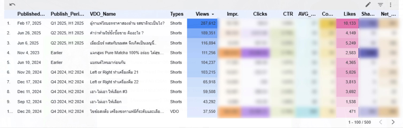The height and width of the screenshot is (128, 403).
Task: Sort by the Sha... column header
Action: pos(368,14)
